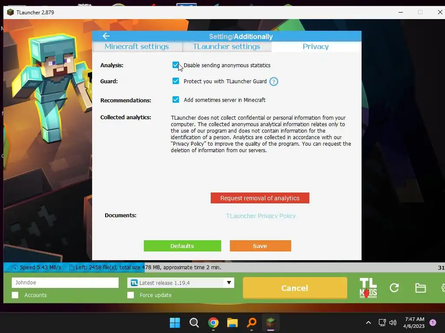The height and width of the screenshot is (333, 445).
Task: Switch to Minecraft settings tab
Action: [x=137, y=47]
